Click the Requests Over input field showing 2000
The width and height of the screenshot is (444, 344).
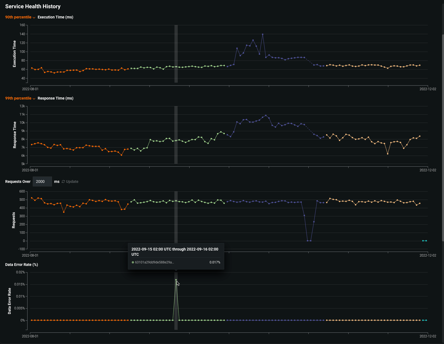(42, 181)
